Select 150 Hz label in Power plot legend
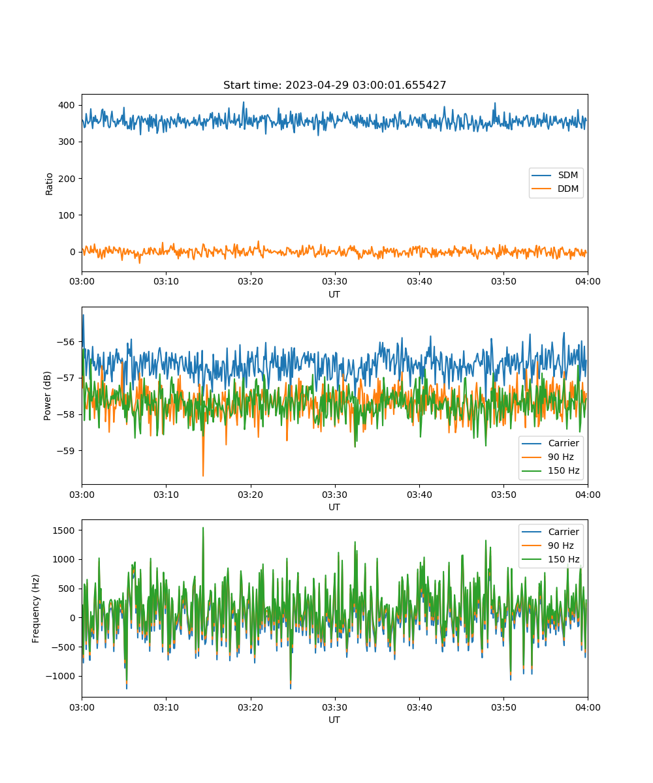This screenshot has width=653, height=783. 563,470
